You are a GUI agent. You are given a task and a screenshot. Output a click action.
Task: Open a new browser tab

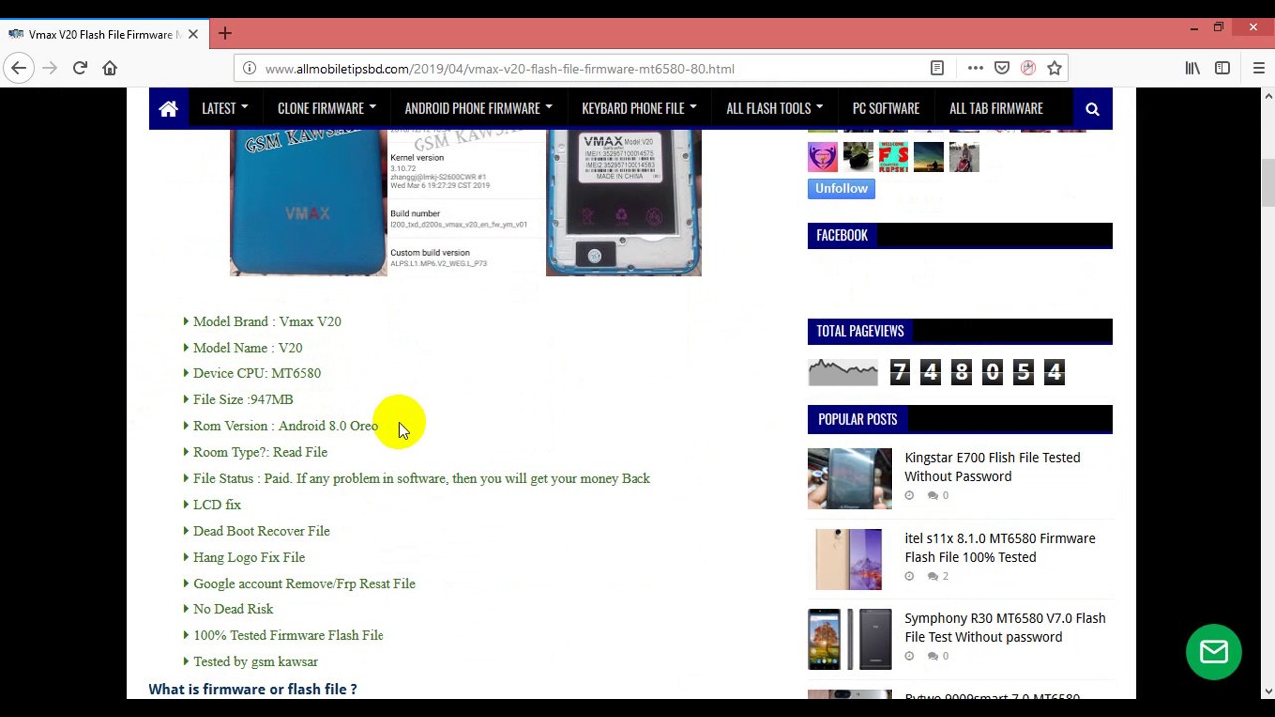tap(225, 34)
